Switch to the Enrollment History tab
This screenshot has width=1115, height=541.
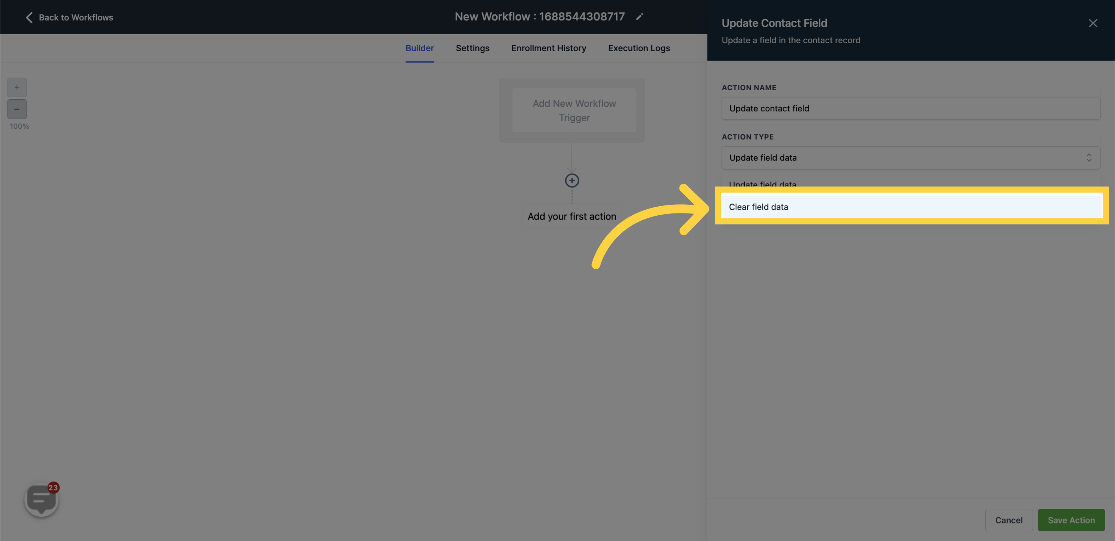point(548,48)
